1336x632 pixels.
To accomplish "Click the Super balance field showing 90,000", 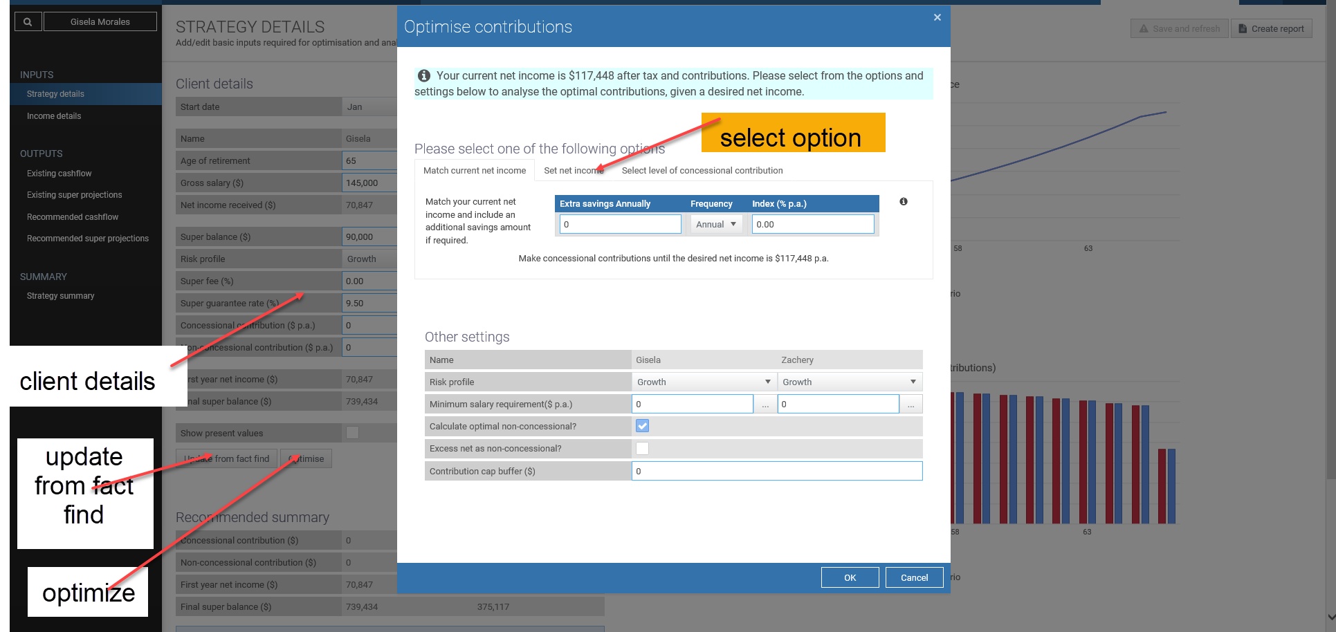I will [x=369, y=236].
